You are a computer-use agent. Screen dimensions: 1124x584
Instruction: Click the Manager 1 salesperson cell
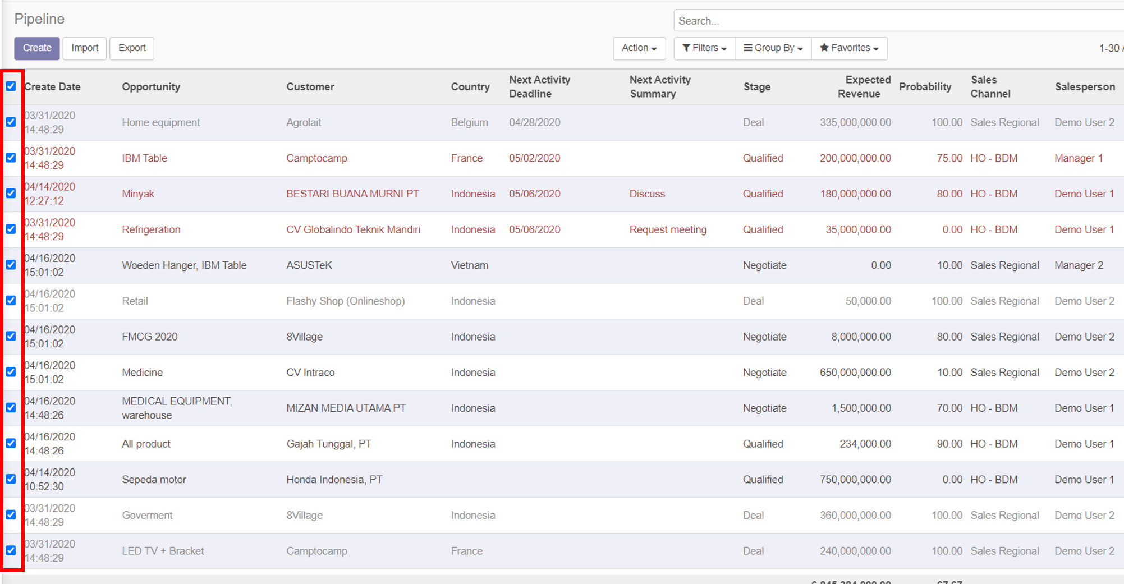1079,158
